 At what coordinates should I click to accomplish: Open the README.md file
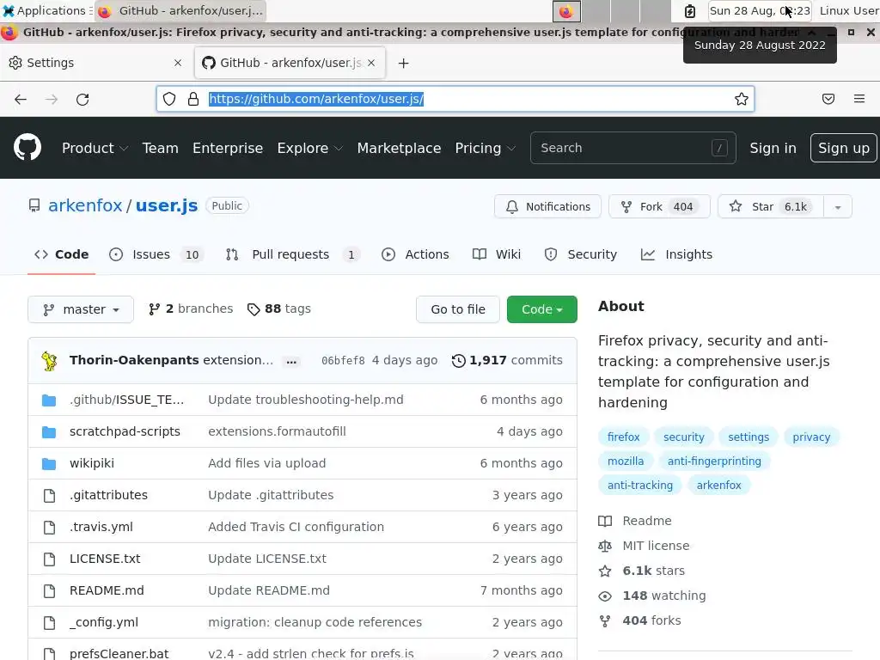click(x=107, y=591)
